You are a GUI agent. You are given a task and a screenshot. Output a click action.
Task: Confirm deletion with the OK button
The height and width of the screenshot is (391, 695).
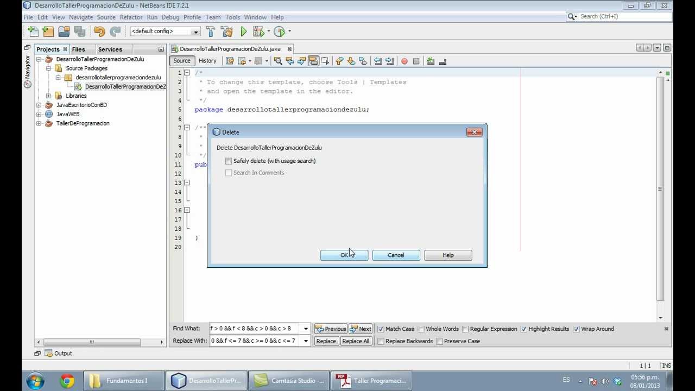[344, 255]
